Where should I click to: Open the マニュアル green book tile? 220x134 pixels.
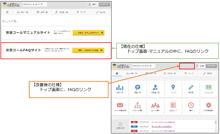(x=209, y=89)
